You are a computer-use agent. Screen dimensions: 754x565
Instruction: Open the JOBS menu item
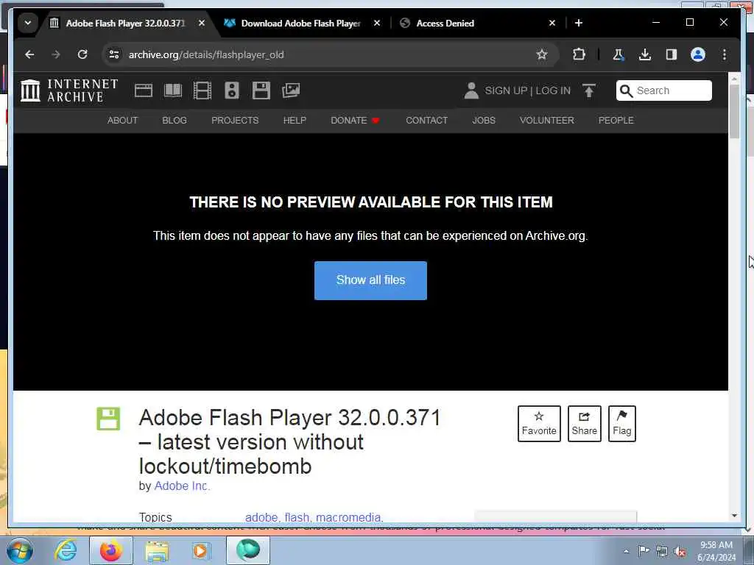484,121
